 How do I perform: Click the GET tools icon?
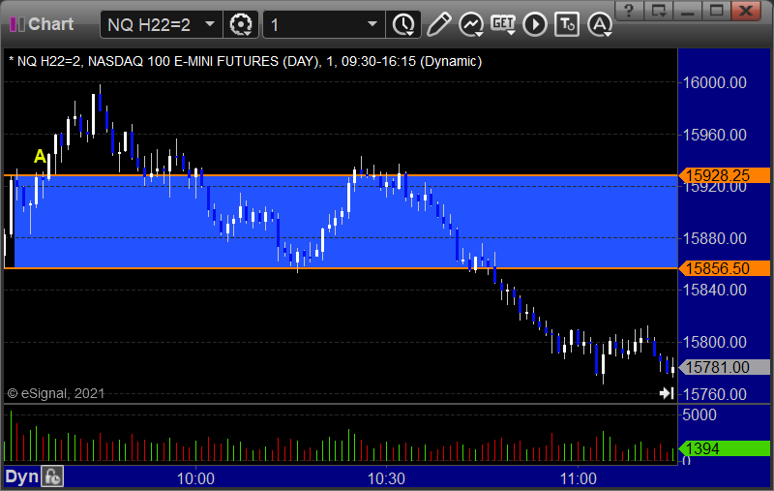click(x=503, y=23)
